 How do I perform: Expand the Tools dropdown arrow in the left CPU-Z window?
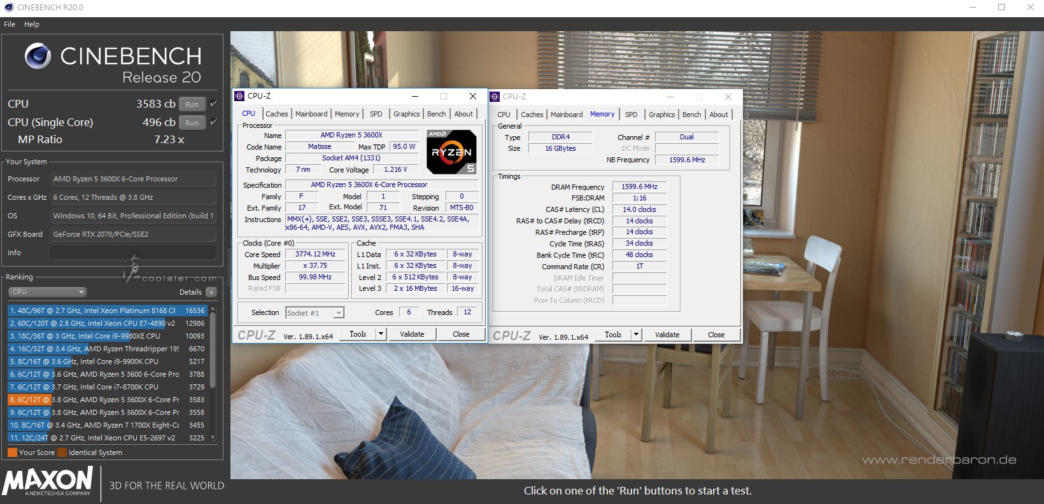pos(381,334)
